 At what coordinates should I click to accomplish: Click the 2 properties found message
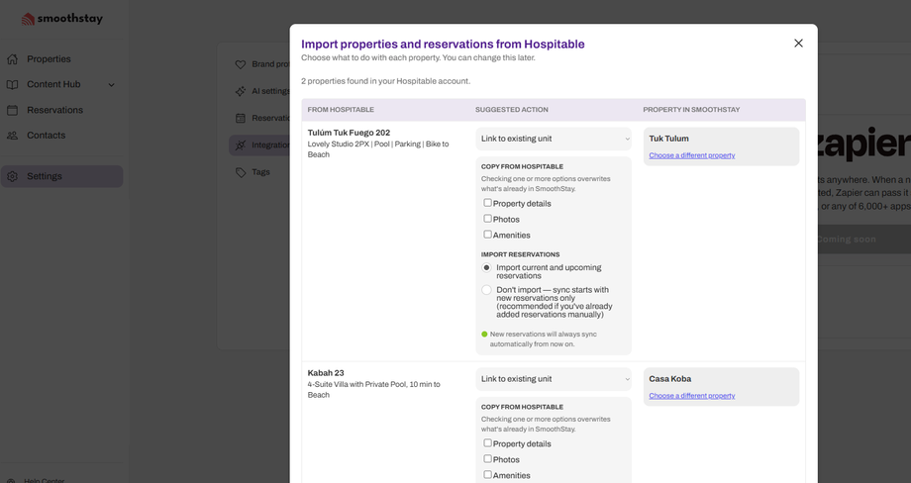[385, 81]
